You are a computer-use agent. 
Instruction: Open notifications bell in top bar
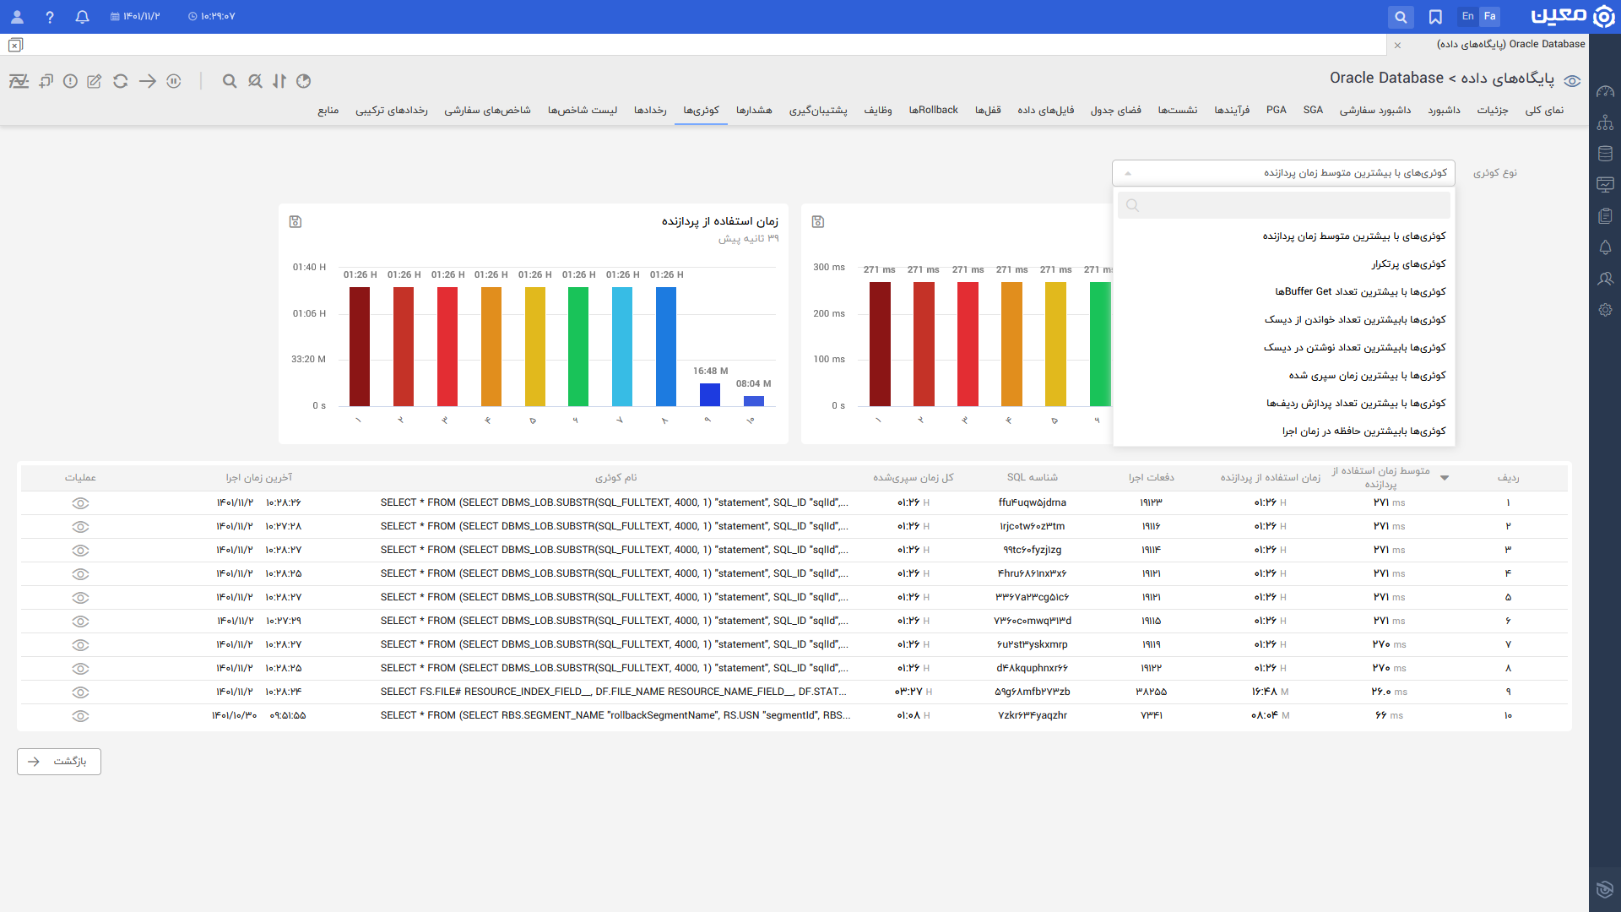82,17
